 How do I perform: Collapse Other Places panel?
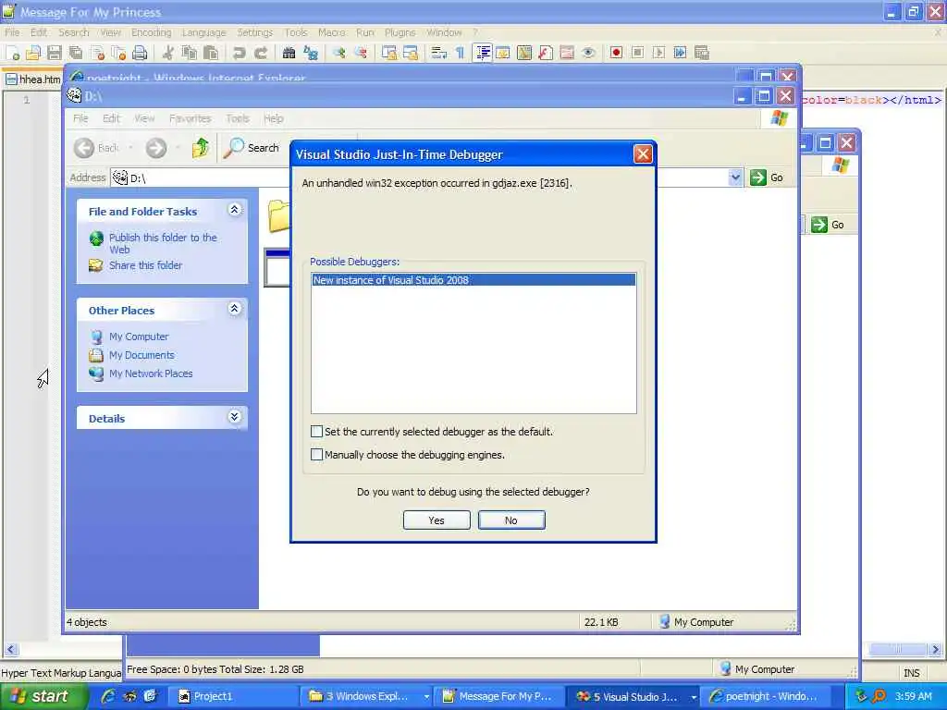coord(234,309)
